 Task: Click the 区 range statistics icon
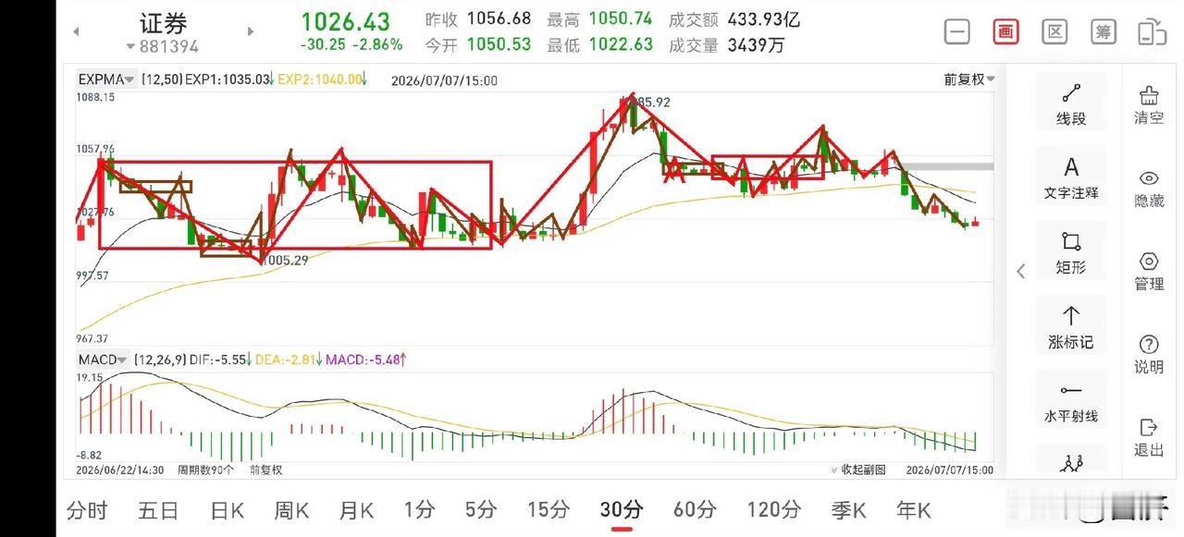[1054, 31]
